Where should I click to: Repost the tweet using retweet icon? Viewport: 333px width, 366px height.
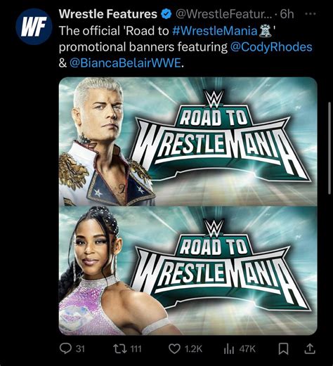[x=120, y=348]
